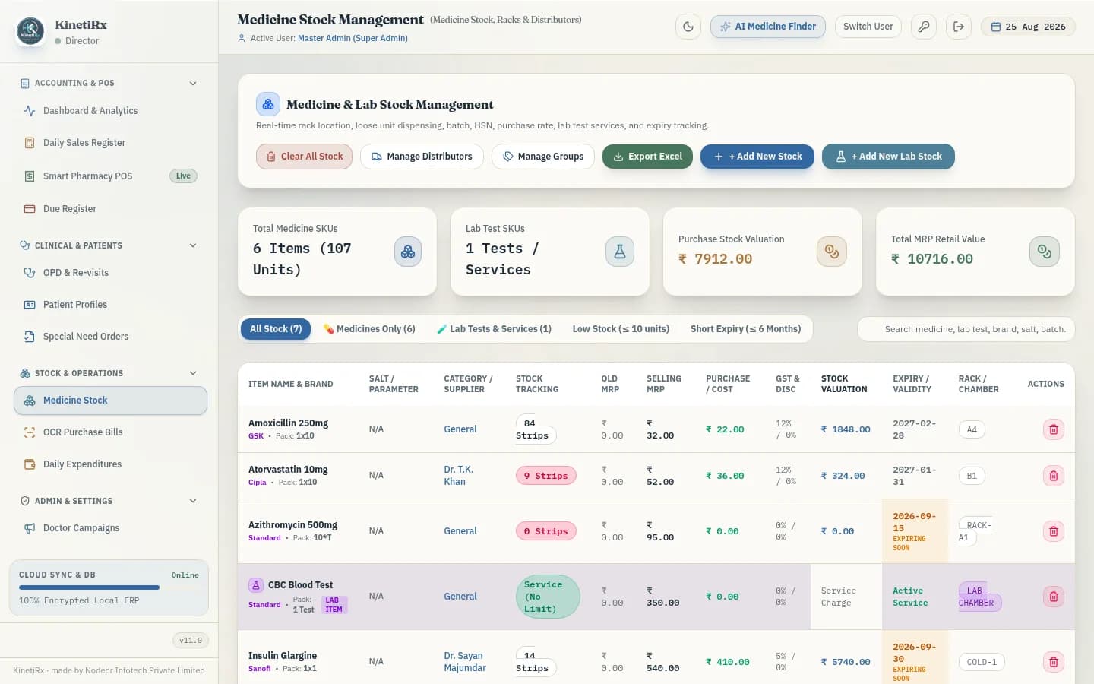Click the medicine search field
1094x684 pixels.
(x=966, y=329)
